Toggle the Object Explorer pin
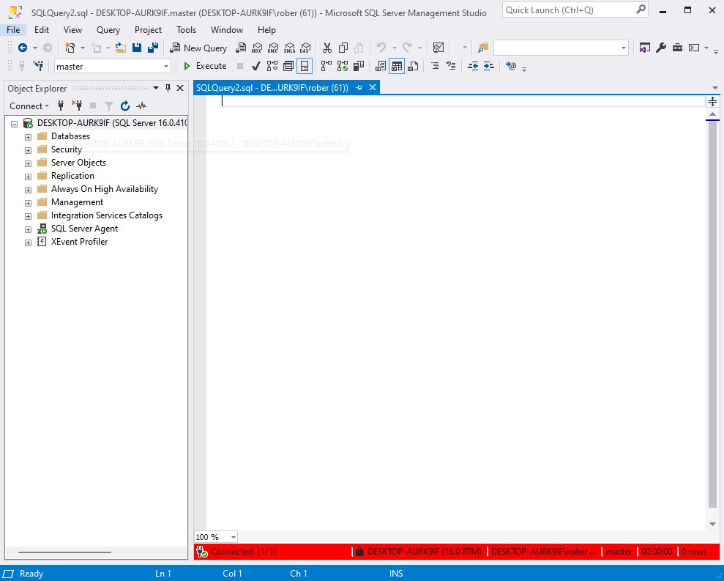Image resolution: width=724 pixels, height=581 pixels. point(168,88)
